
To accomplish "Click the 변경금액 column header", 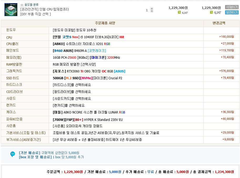I will click(x=219, y=23).
